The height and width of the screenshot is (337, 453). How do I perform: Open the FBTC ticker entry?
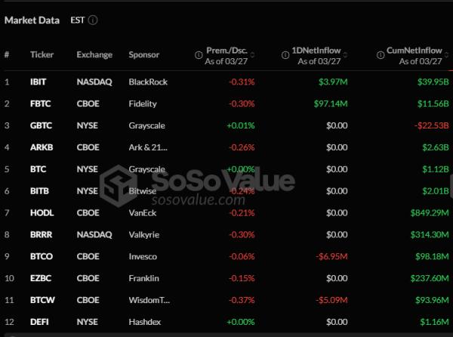[40, 104]
